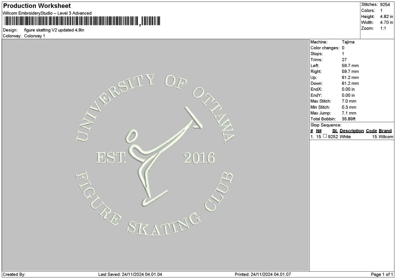Image resolution: width=396 pixels, height=279 pixels.
Task: Click the 'Production Worksheet' title
Action: [37, 6]
